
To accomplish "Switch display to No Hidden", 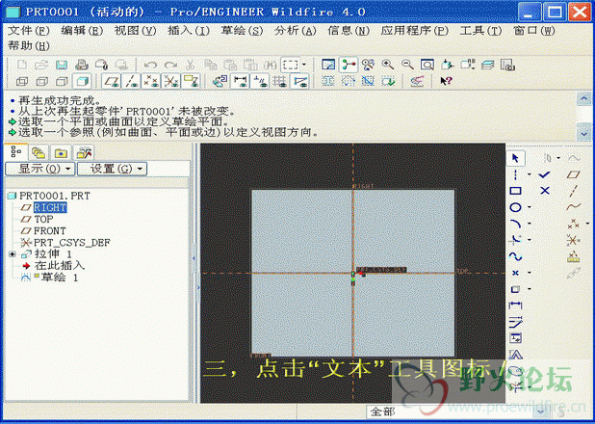I will [62, 81].
